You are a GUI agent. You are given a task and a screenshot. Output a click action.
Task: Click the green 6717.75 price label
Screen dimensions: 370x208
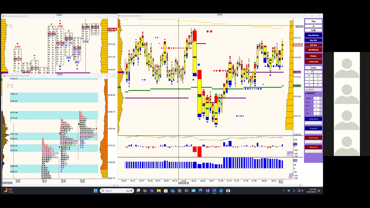[297, 86]
